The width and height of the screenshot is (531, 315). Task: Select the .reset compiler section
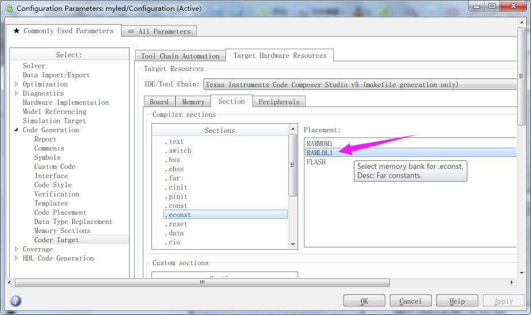pyautogui.click(x=176, y=224)
